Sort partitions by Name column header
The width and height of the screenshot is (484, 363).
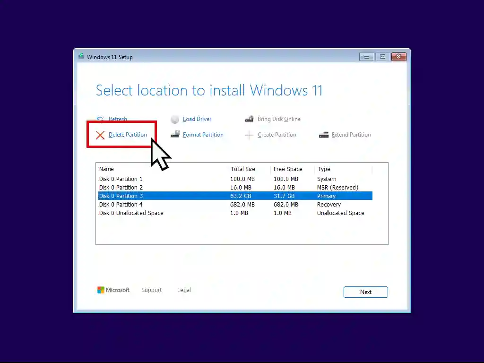coord(106,169)
